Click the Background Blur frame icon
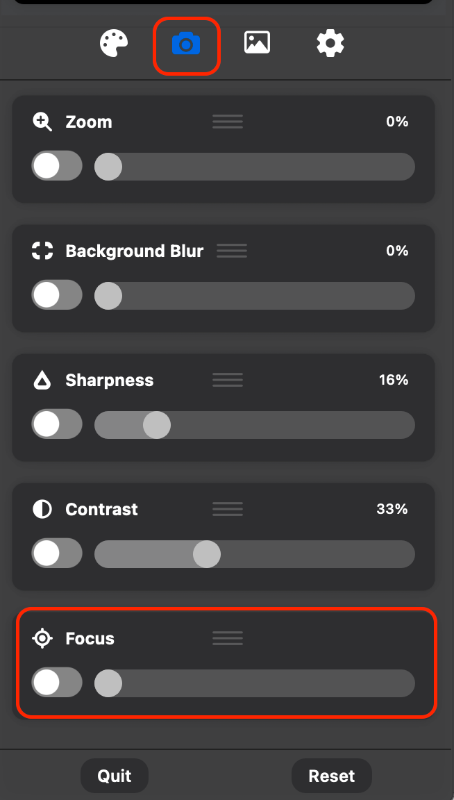Viewport: 454px width, 800px height. (43, 251)
